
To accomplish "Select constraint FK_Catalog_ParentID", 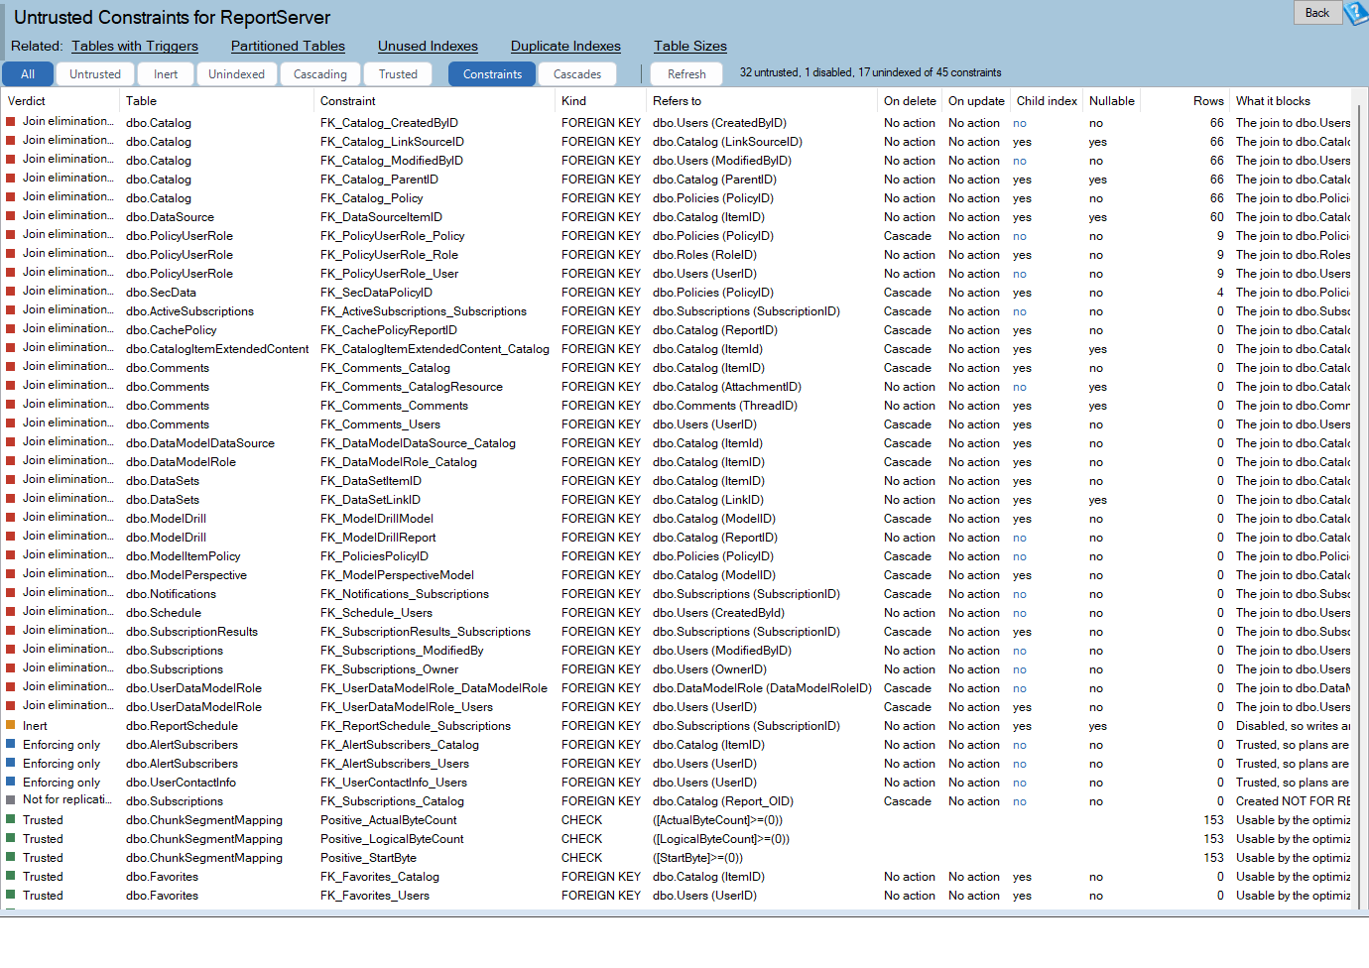I will (x=379, y=180).
